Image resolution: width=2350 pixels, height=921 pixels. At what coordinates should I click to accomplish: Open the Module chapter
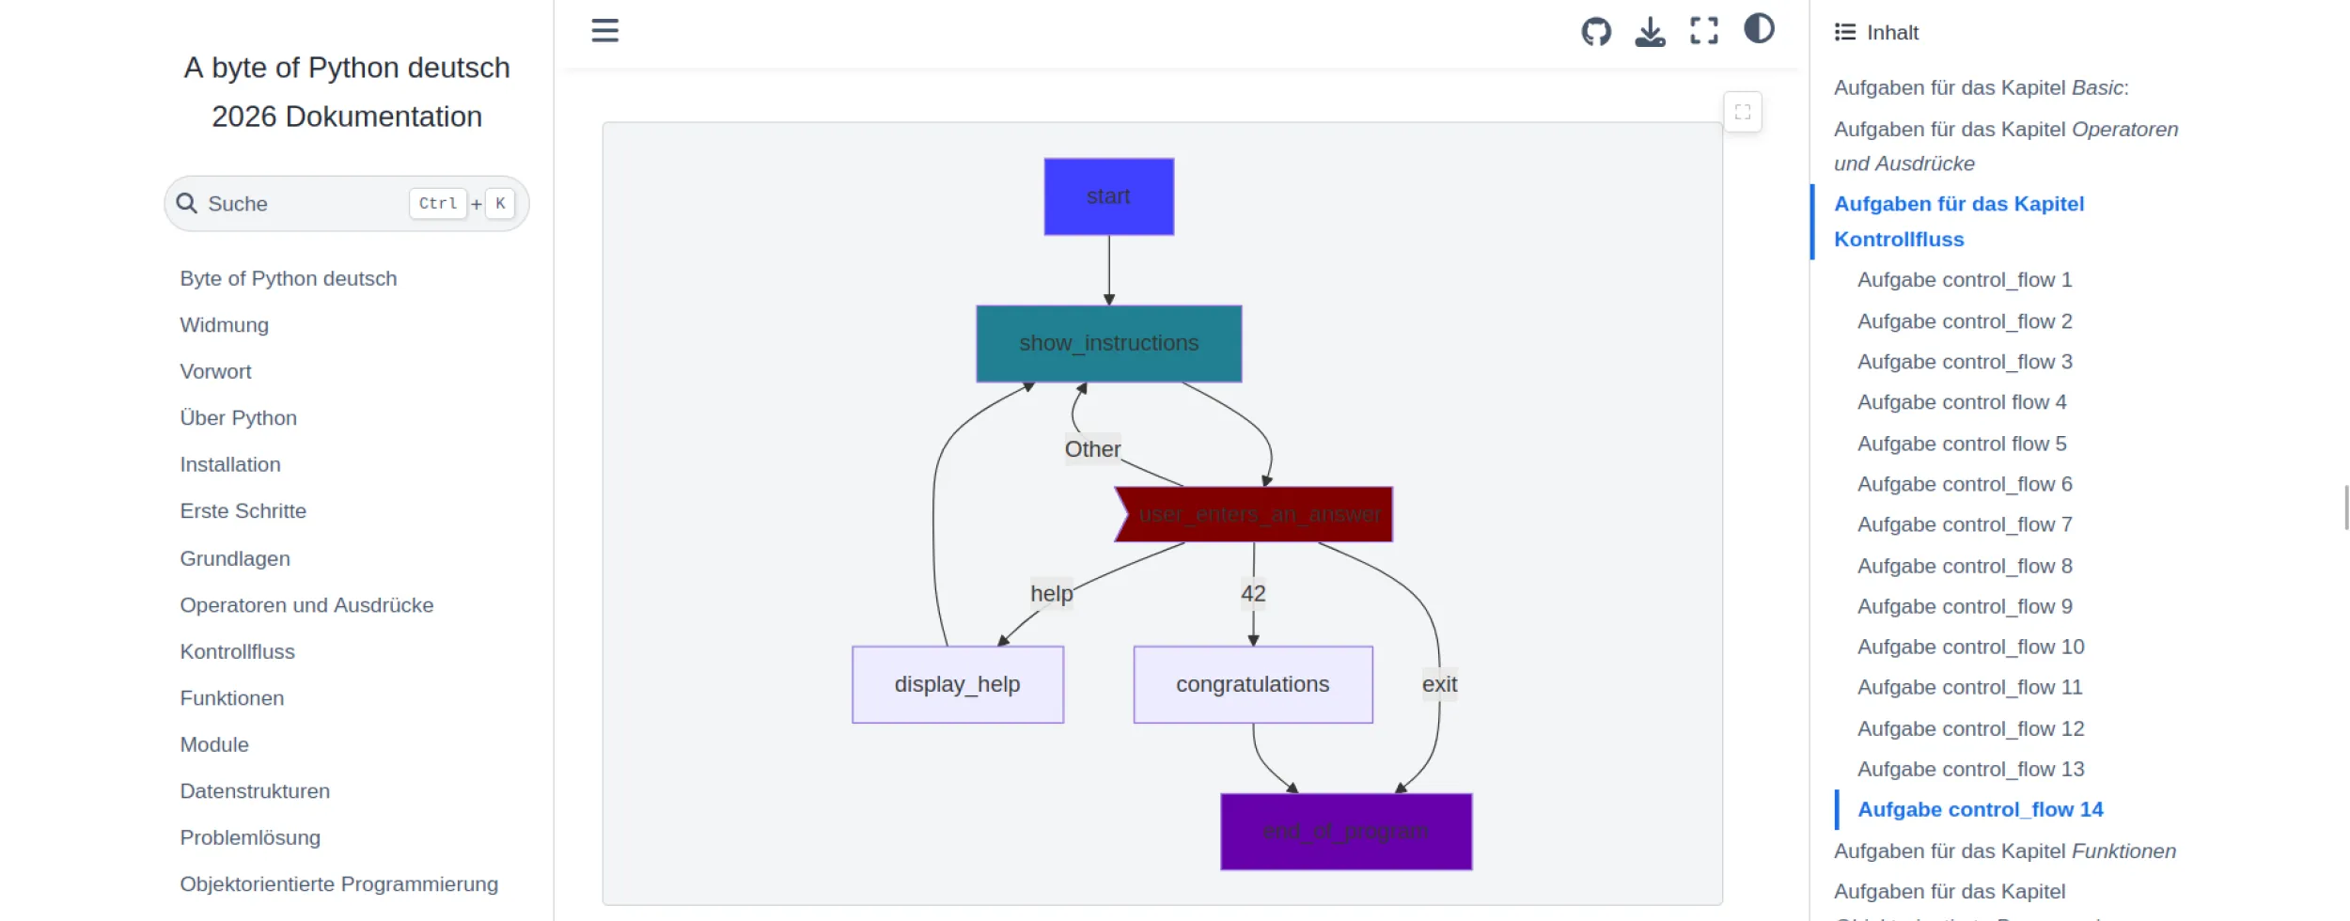click(x=214, y=744)
